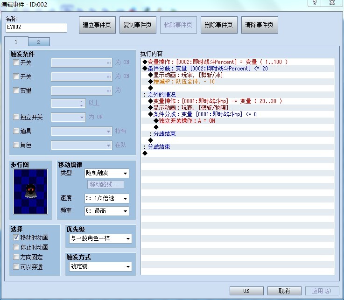This screenshot has width=344, height=300.
Task: Switch to event page tab 1
Action: coord(16,42)
